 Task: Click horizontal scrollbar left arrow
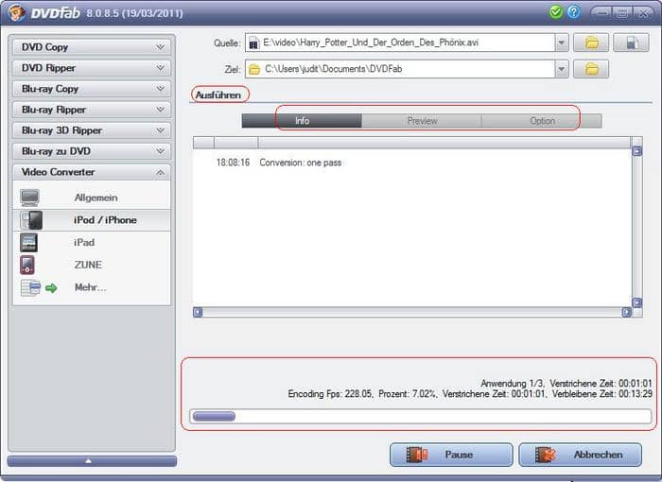[198, 312]
